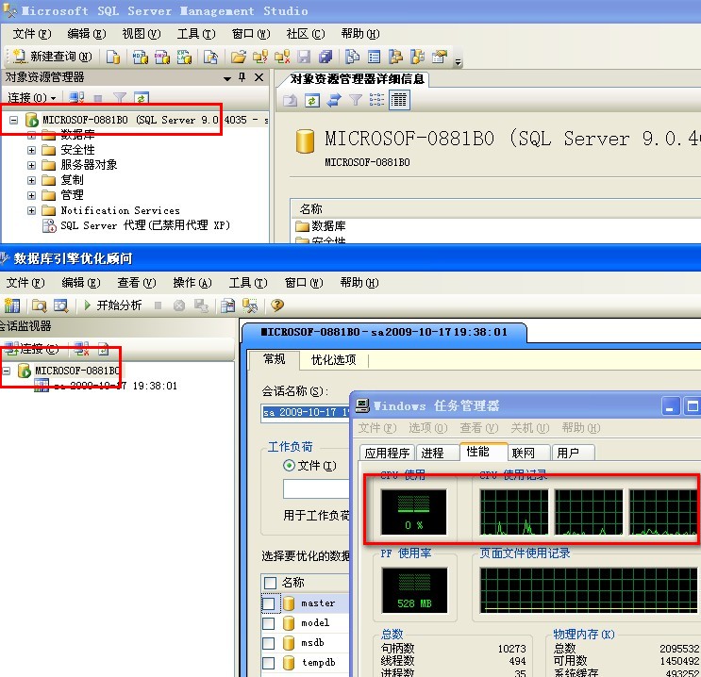Click disconnect server icon in session monitor

pos(81,349)
